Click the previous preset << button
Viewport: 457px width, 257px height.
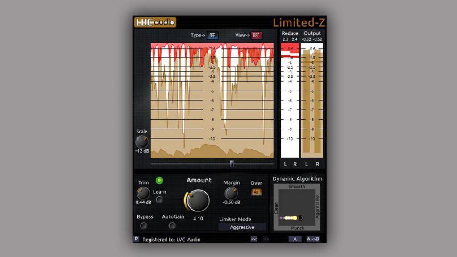(x=254, y=239)
